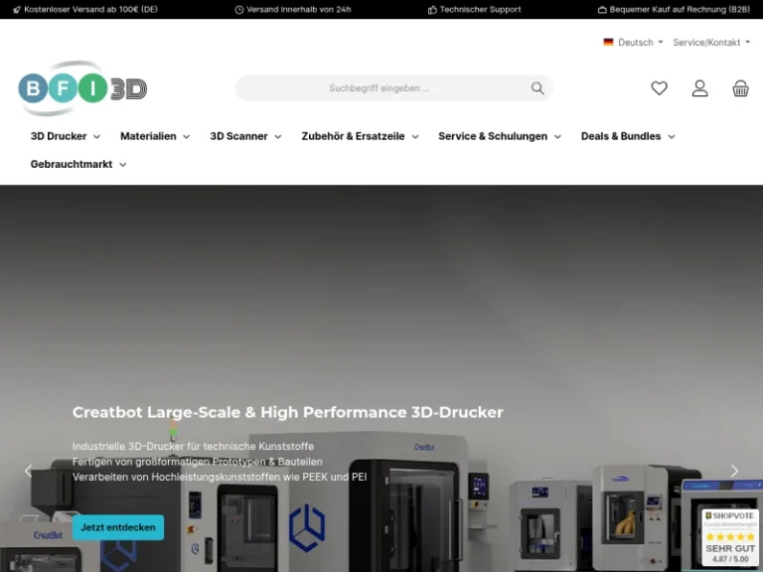Viewport: 763px width, 572px height.
Task: Advance to next slide with right arrow
Action: coord(734,471)
